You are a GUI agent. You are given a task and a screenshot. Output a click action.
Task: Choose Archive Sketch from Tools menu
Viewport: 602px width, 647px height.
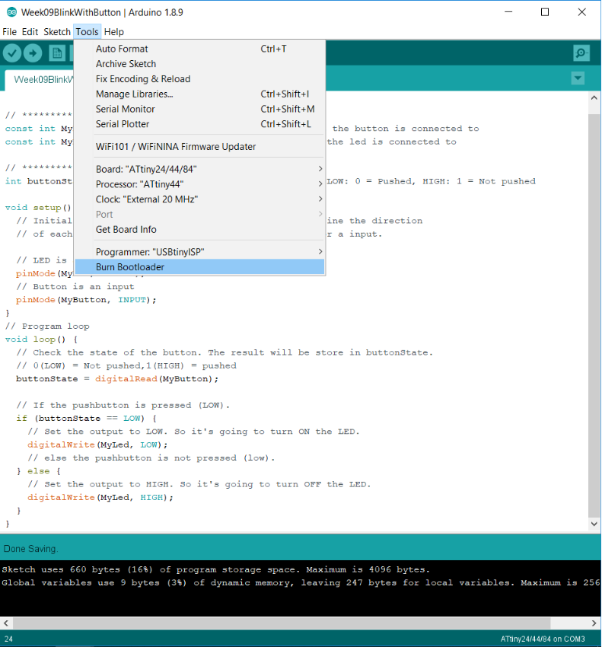(x=199, y=64)
